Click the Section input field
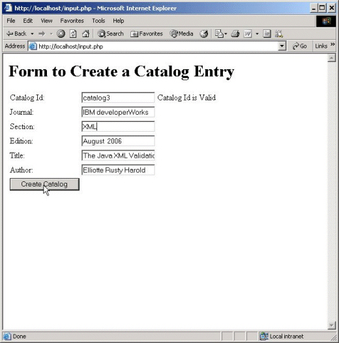The image size is (339, 343). [x=118, y=127]
